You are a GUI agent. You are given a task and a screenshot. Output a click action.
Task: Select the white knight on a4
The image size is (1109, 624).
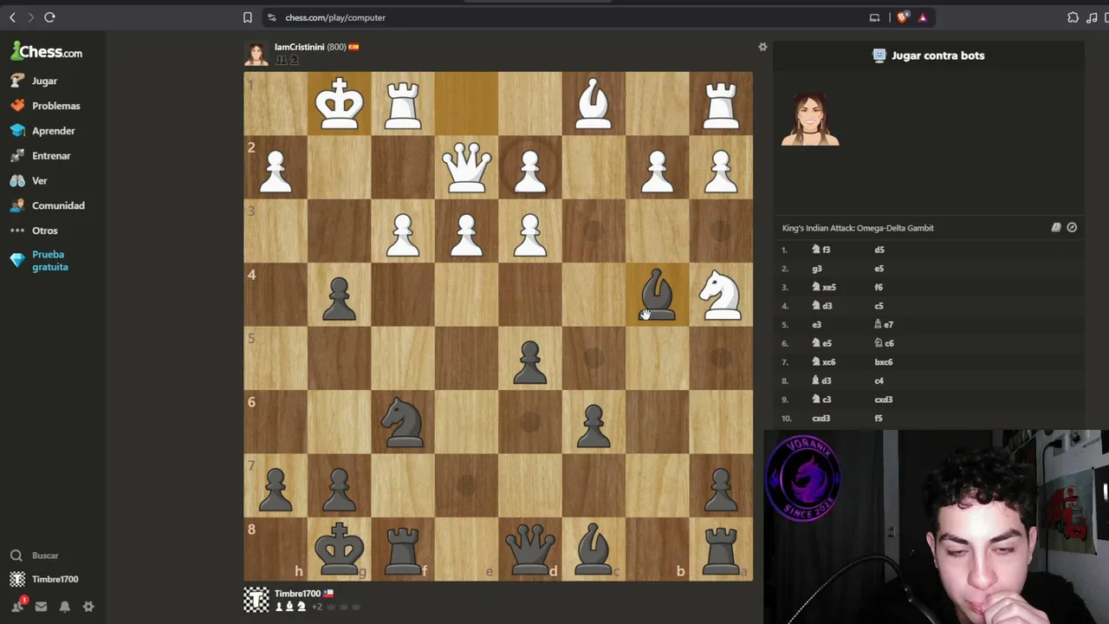point(721,295)
